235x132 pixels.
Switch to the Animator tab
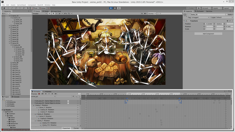(x=47, y=92)
